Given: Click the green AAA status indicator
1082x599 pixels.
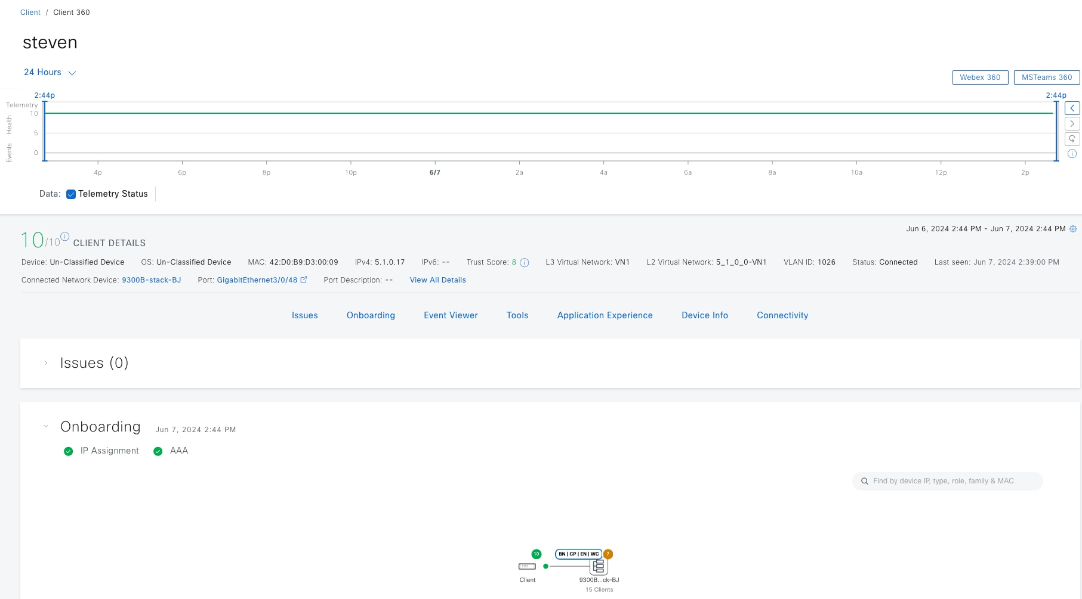Looking at the screenshot, I should [x=158, y=451].
